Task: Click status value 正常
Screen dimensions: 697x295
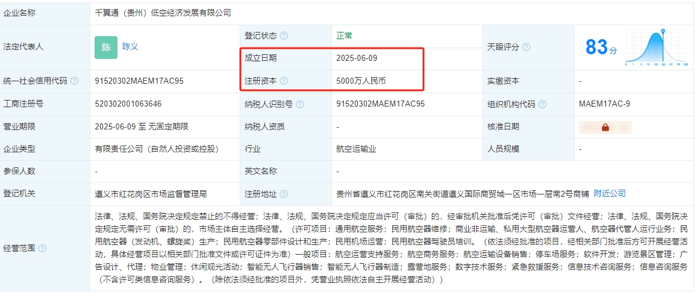Action: coord(345,36)
